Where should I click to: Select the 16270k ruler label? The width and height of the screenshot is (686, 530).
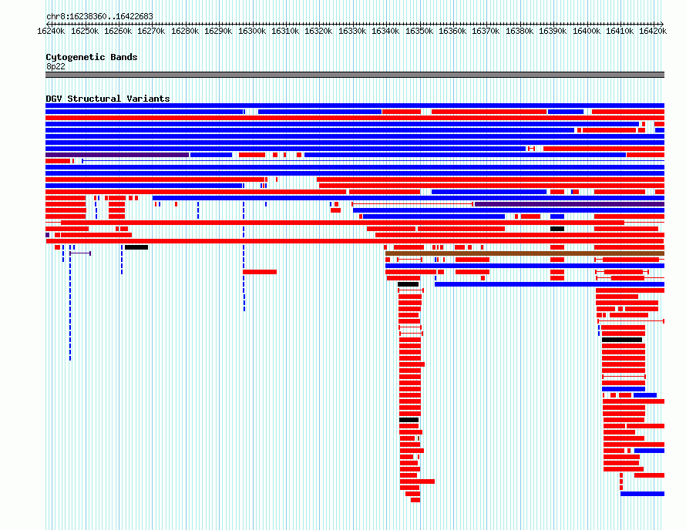coord(151,31)
